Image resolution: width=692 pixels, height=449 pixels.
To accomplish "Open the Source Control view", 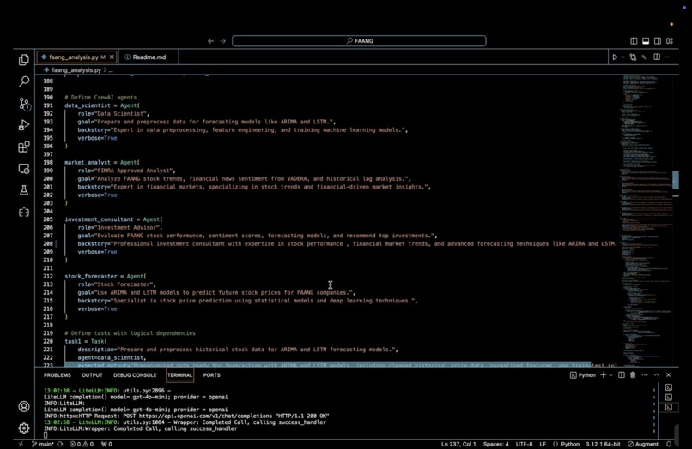I will [24, 104].
